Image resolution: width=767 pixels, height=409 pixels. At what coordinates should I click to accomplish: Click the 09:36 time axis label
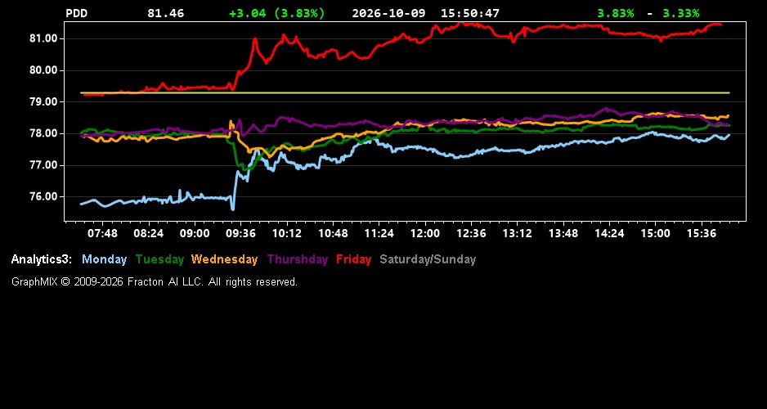click(240, 234)
